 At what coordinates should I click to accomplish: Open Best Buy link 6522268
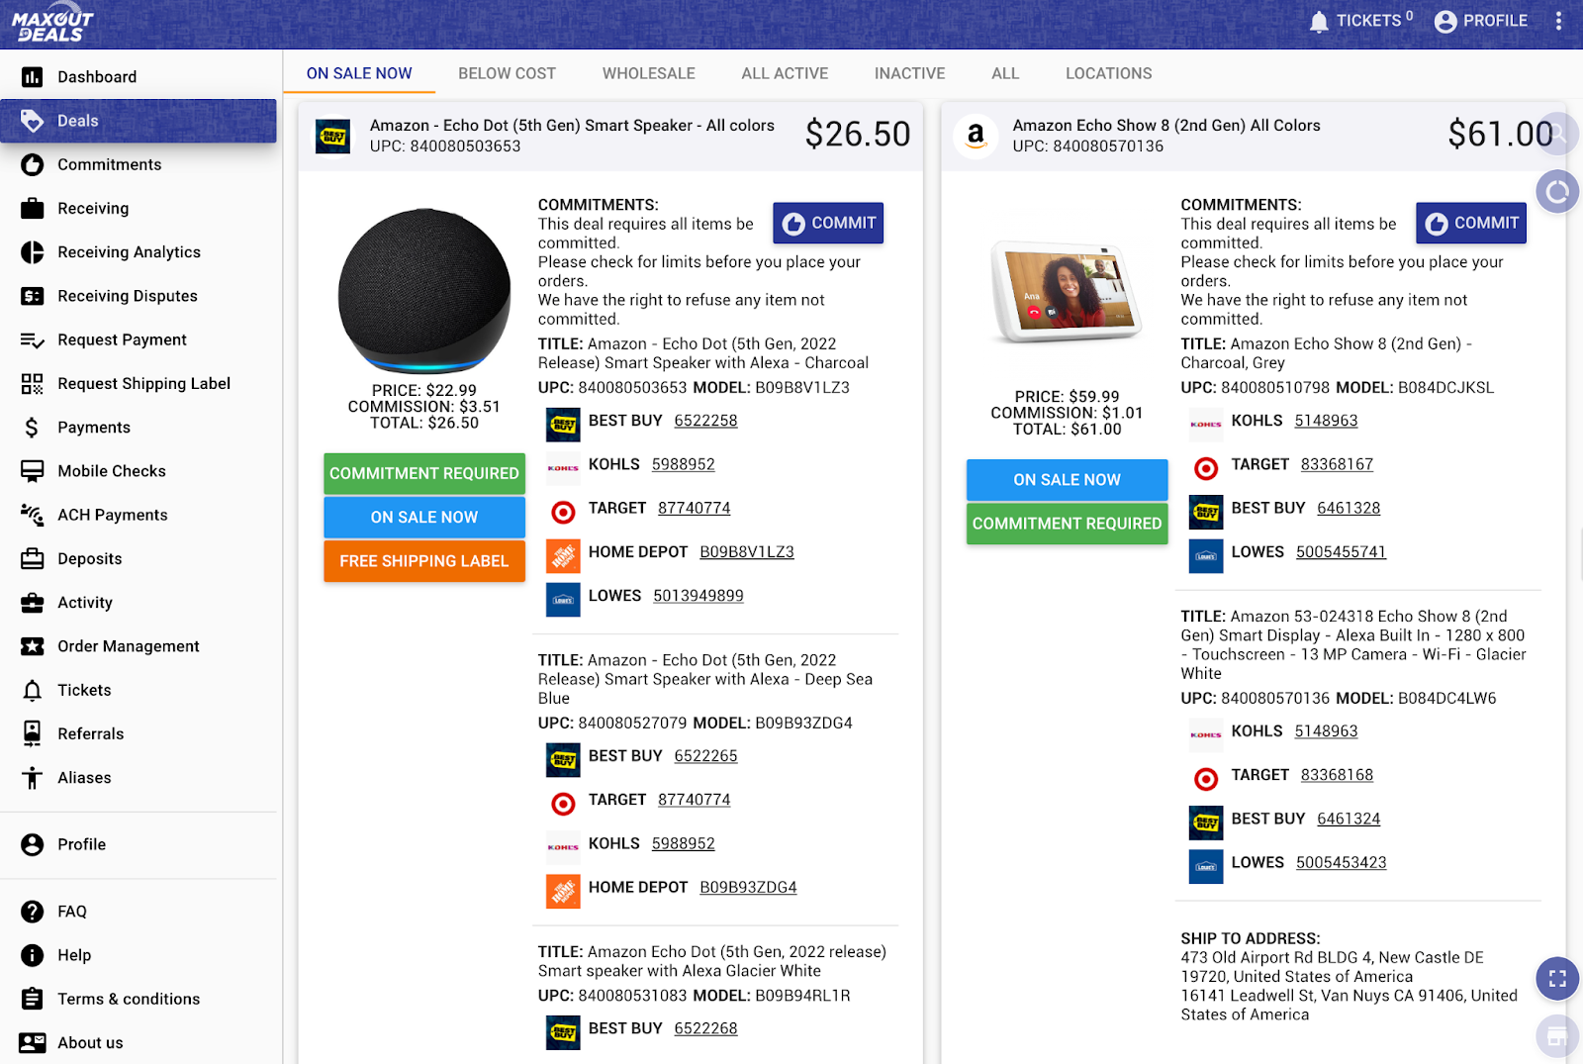(x=705, y=1028)
